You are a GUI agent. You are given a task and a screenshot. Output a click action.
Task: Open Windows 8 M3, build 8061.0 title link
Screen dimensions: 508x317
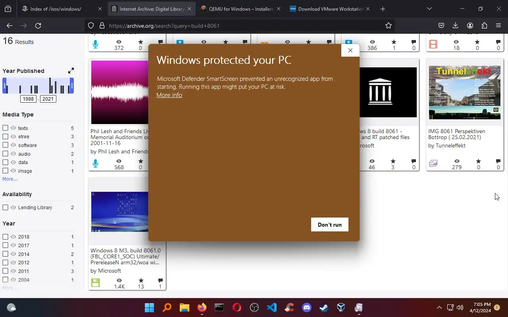(125, 256)
